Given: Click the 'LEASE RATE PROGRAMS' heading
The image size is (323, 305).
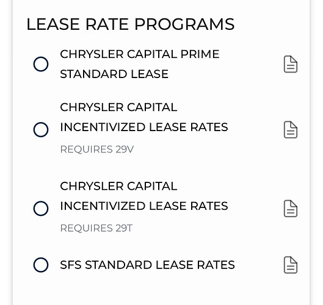Looking at the screenshot, I should click(131, 24).
